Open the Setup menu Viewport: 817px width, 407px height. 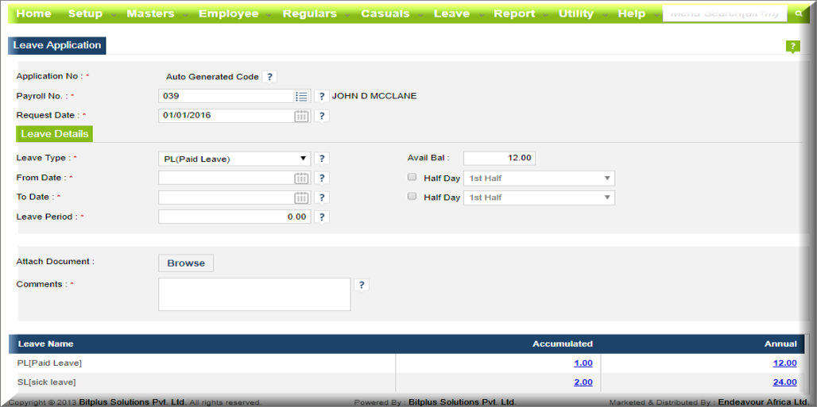coord(86,14)
